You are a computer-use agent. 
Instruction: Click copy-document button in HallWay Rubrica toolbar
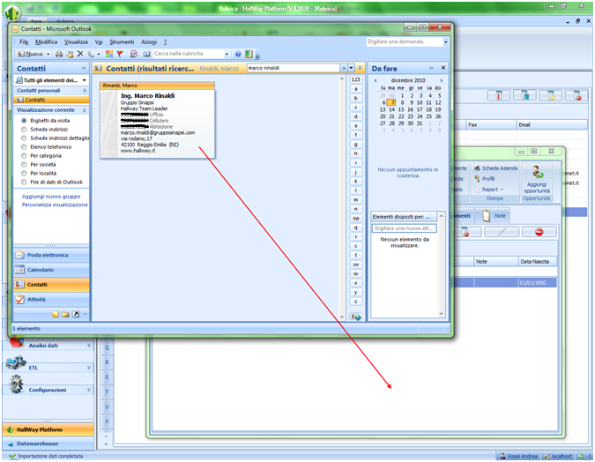click(x=524, y=95)
